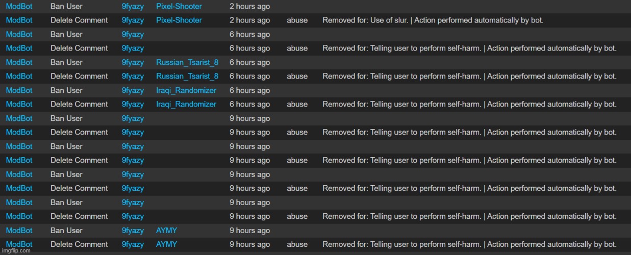Viewport: 631px width, 255px height.
Task: Open Russian_Tsarist_8 link in the Delete Comment row
Action: 187,76
